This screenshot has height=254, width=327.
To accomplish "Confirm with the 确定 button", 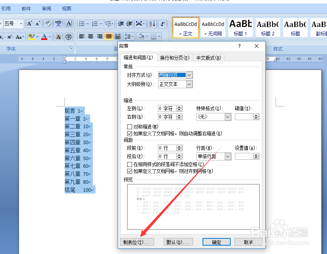I will (217, 242).
